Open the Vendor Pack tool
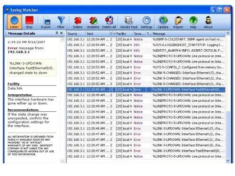The width and height of the screenshot is (235, 176). click(129, 22)
